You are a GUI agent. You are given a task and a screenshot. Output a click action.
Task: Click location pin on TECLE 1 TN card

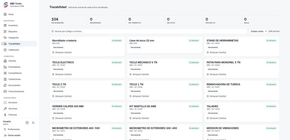pyautogui.click(x=130, y=96)
